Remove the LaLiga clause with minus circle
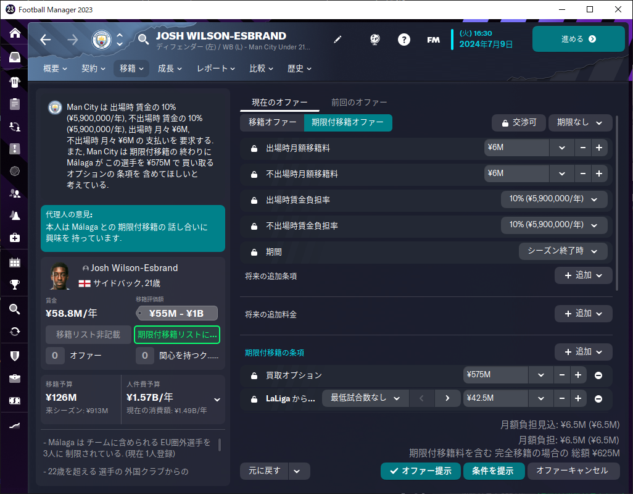 point(598,399)
